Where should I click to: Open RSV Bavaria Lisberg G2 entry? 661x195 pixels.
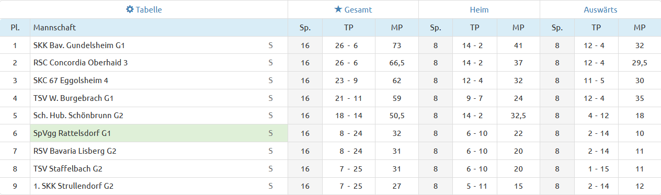pos(75,151)
